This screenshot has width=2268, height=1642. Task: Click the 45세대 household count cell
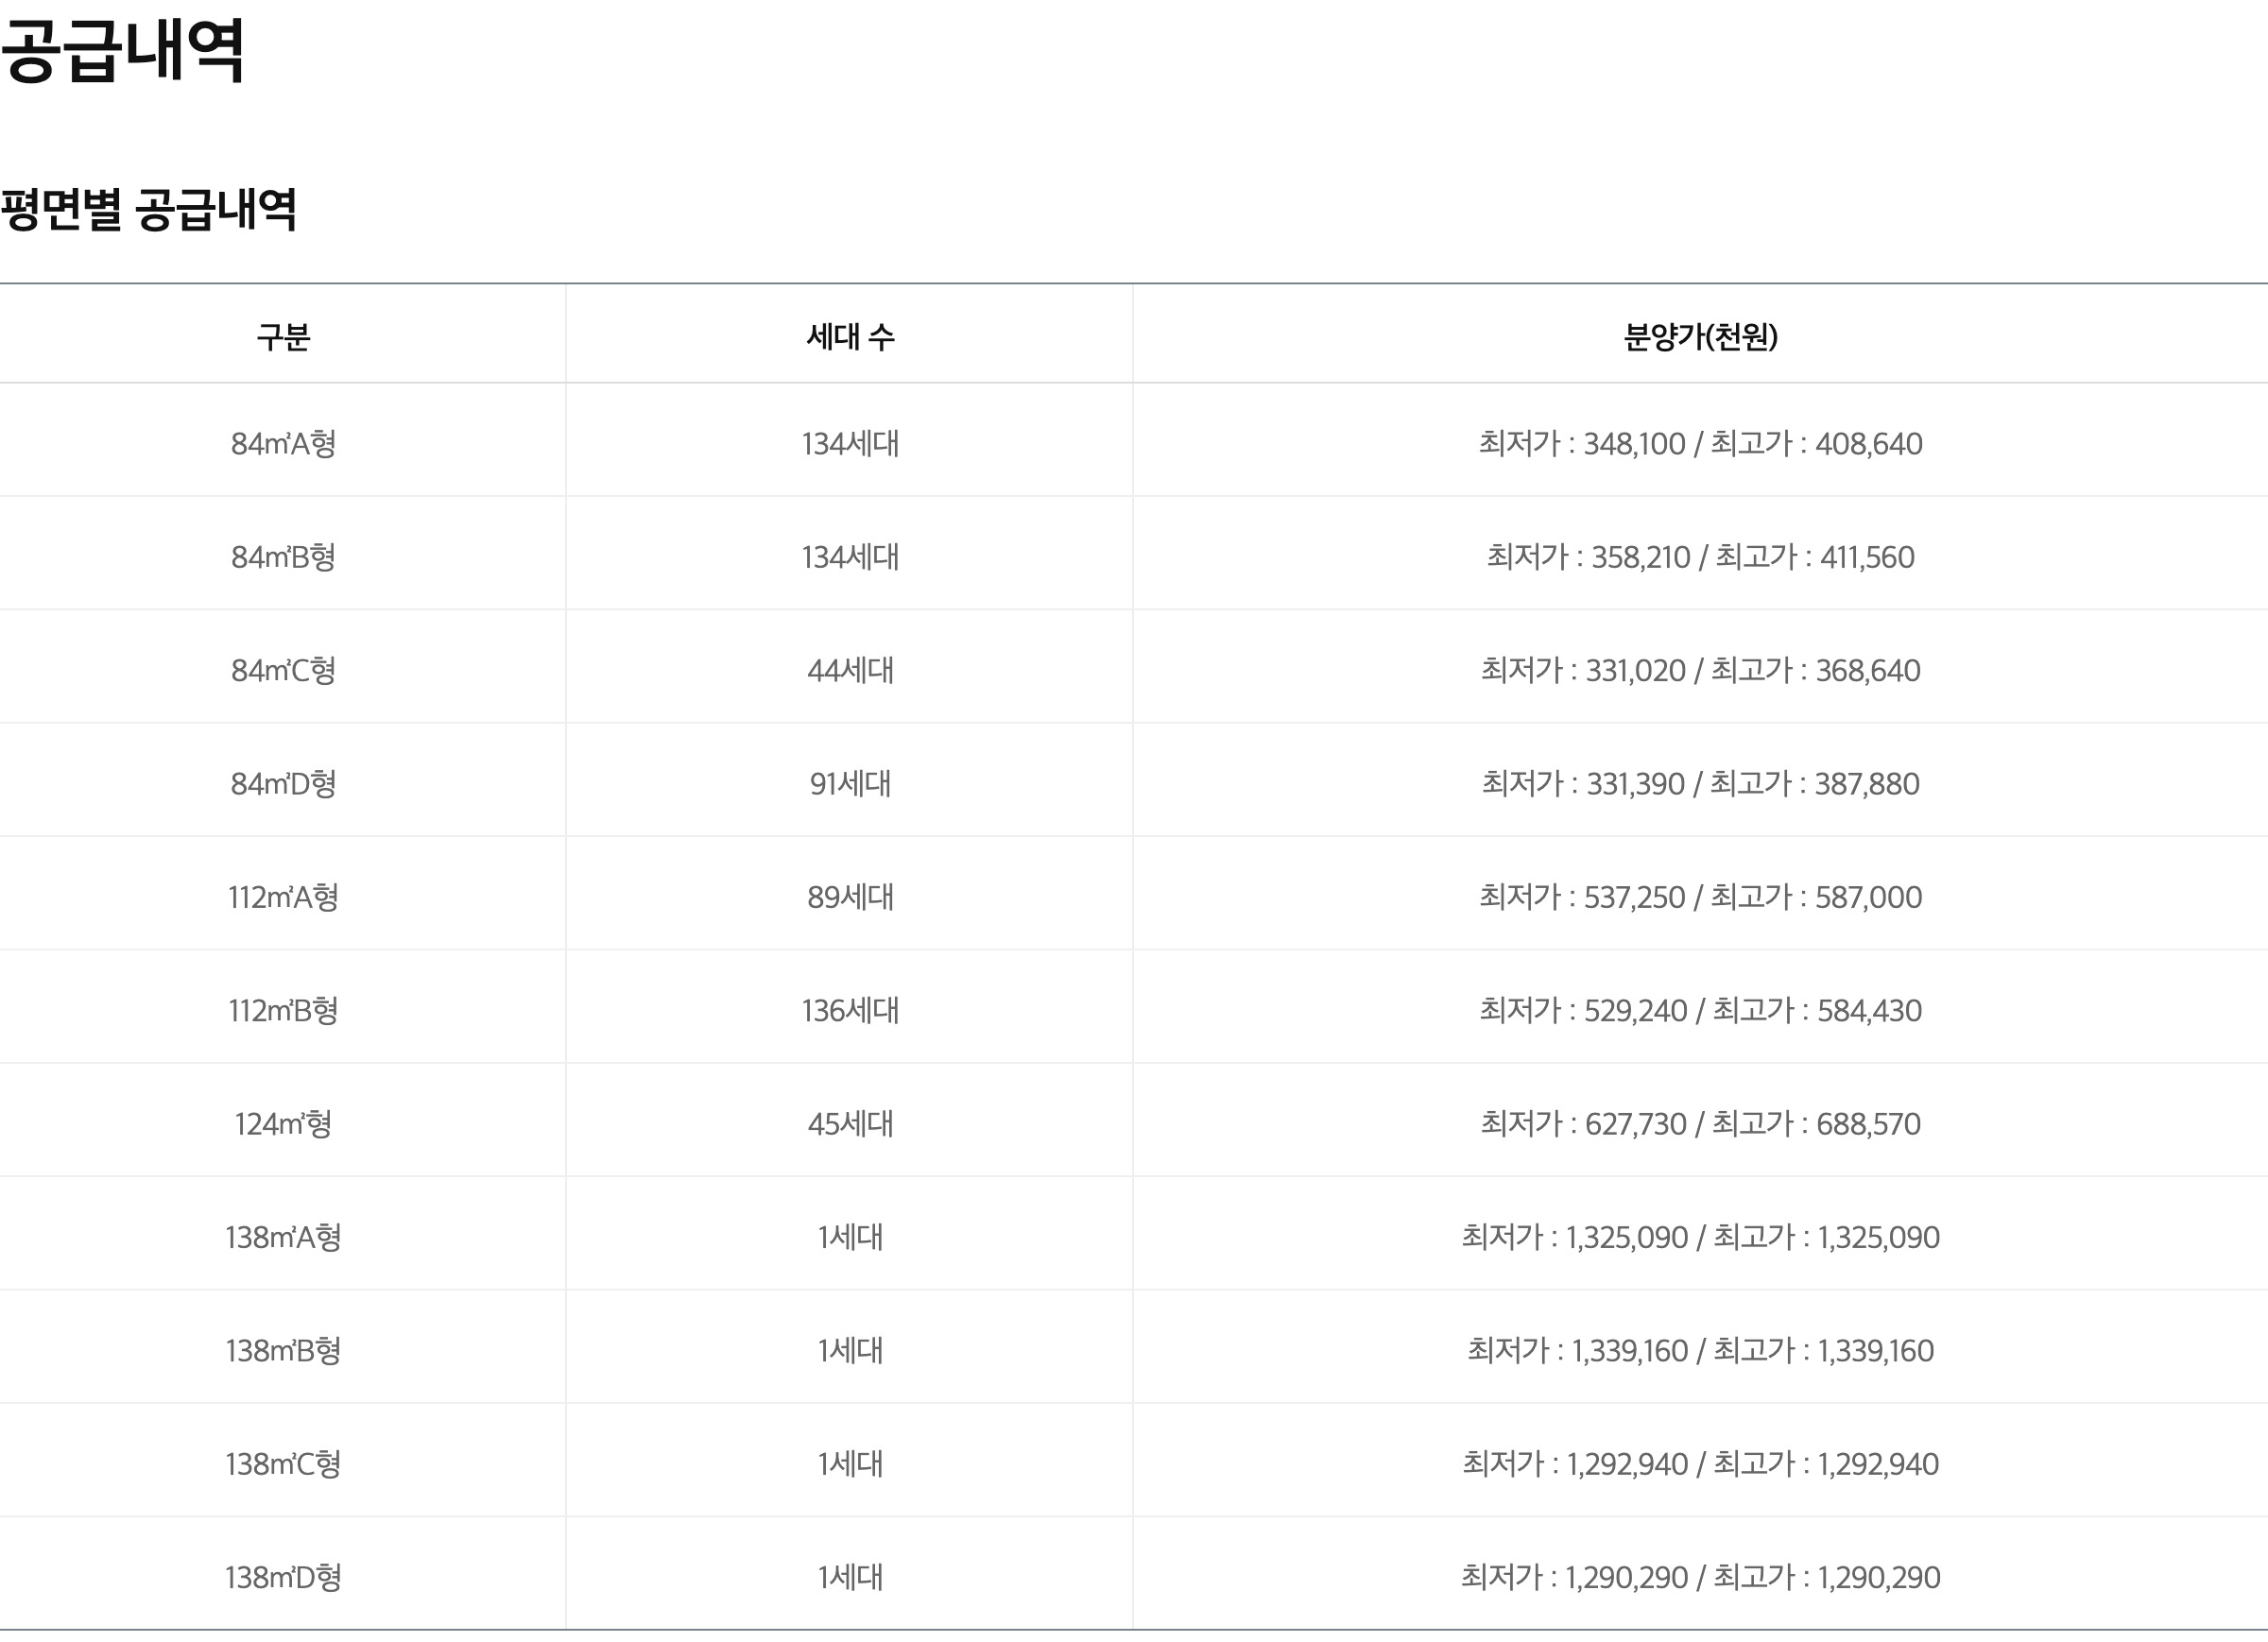coord(850,1124)
